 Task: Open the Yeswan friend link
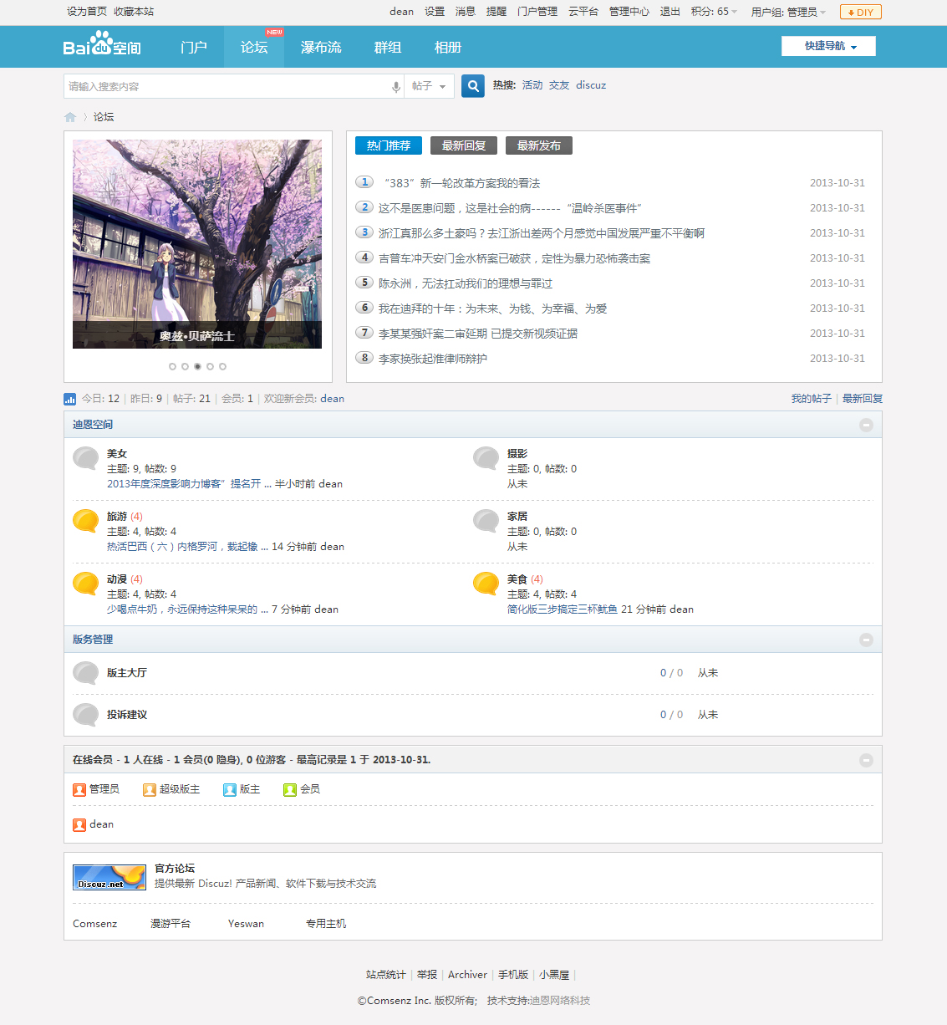pos(246,924)
